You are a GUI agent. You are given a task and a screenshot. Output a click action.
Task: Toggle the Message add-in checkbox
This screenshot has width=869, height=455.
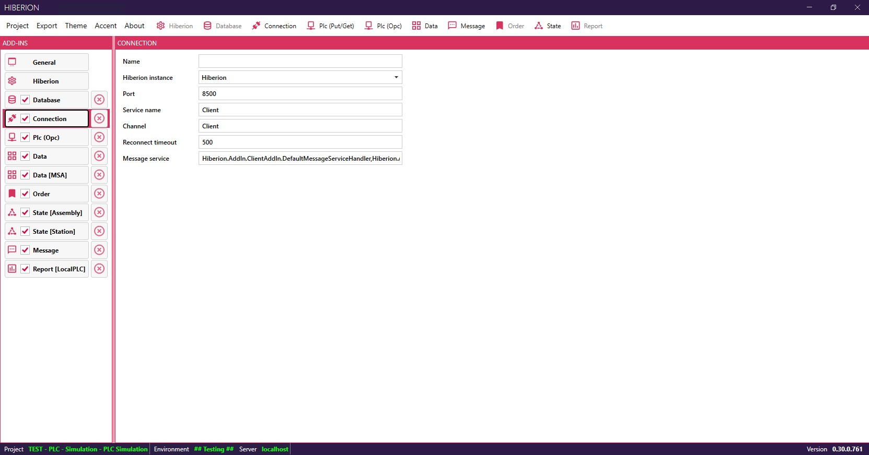(25, 250)
